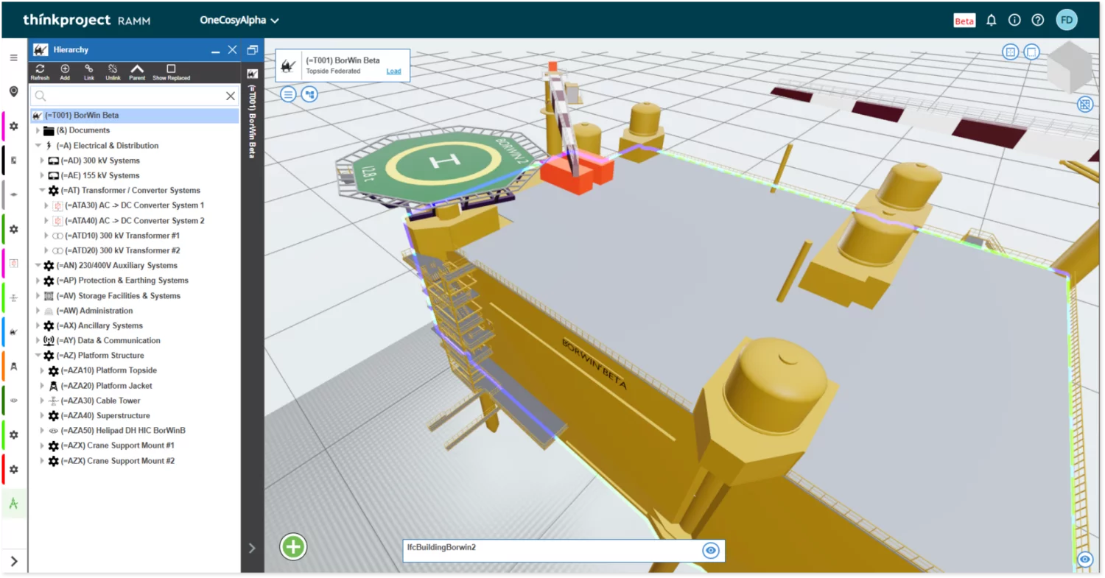Select the (=T001) BorWin Beta vertical tab

[x=253, y=118]
